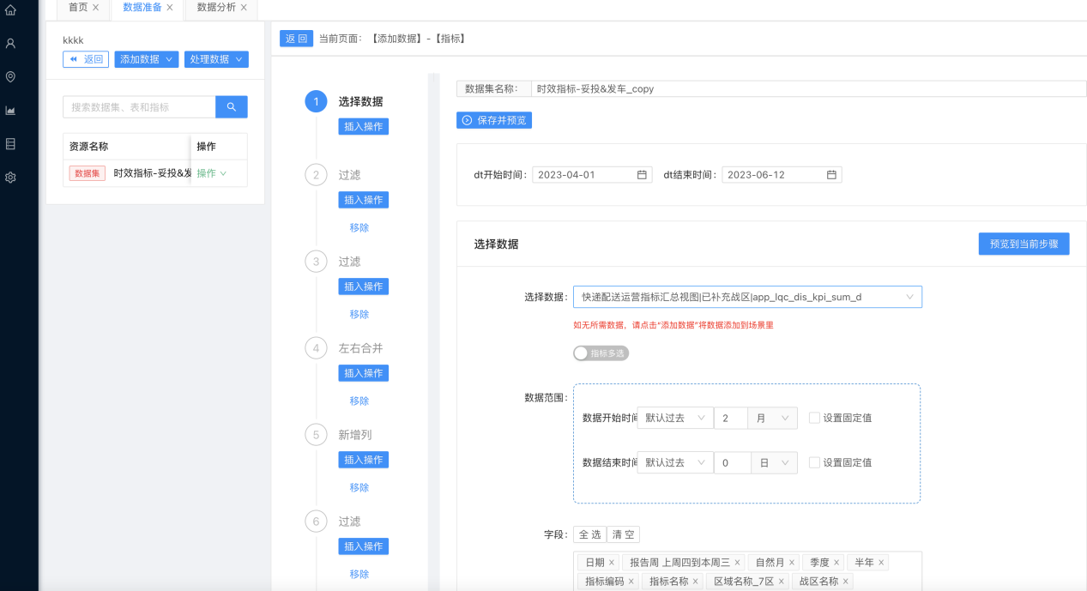Open the chart analytics sidebar icon
The height and width of the screenshot is (591, 1087).
click(x=10, y=110)
